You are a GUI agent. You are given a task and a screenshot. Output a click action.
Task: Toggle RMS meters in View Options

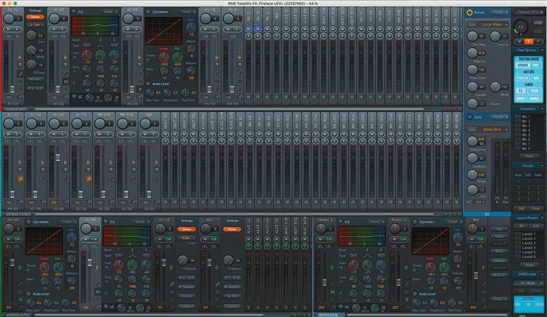click(x=536, y=78)
